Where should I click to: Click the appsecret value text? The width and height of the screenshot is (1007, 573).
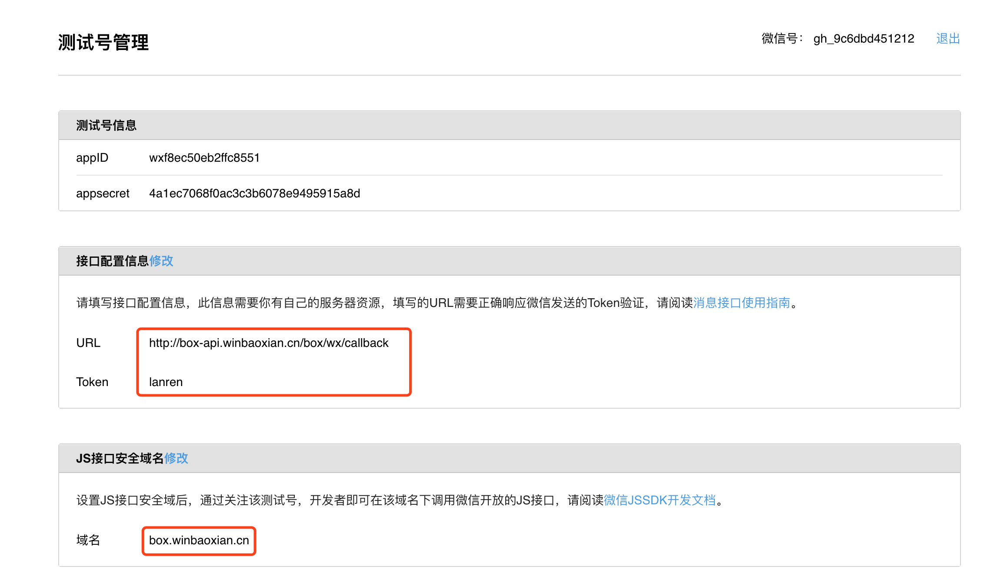pos(254,193)
